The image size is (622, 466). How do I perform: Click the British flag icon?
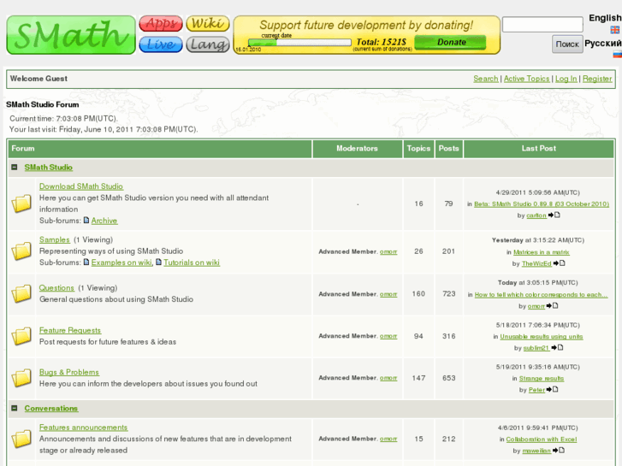pyautogui.click(x=615, y=30)
